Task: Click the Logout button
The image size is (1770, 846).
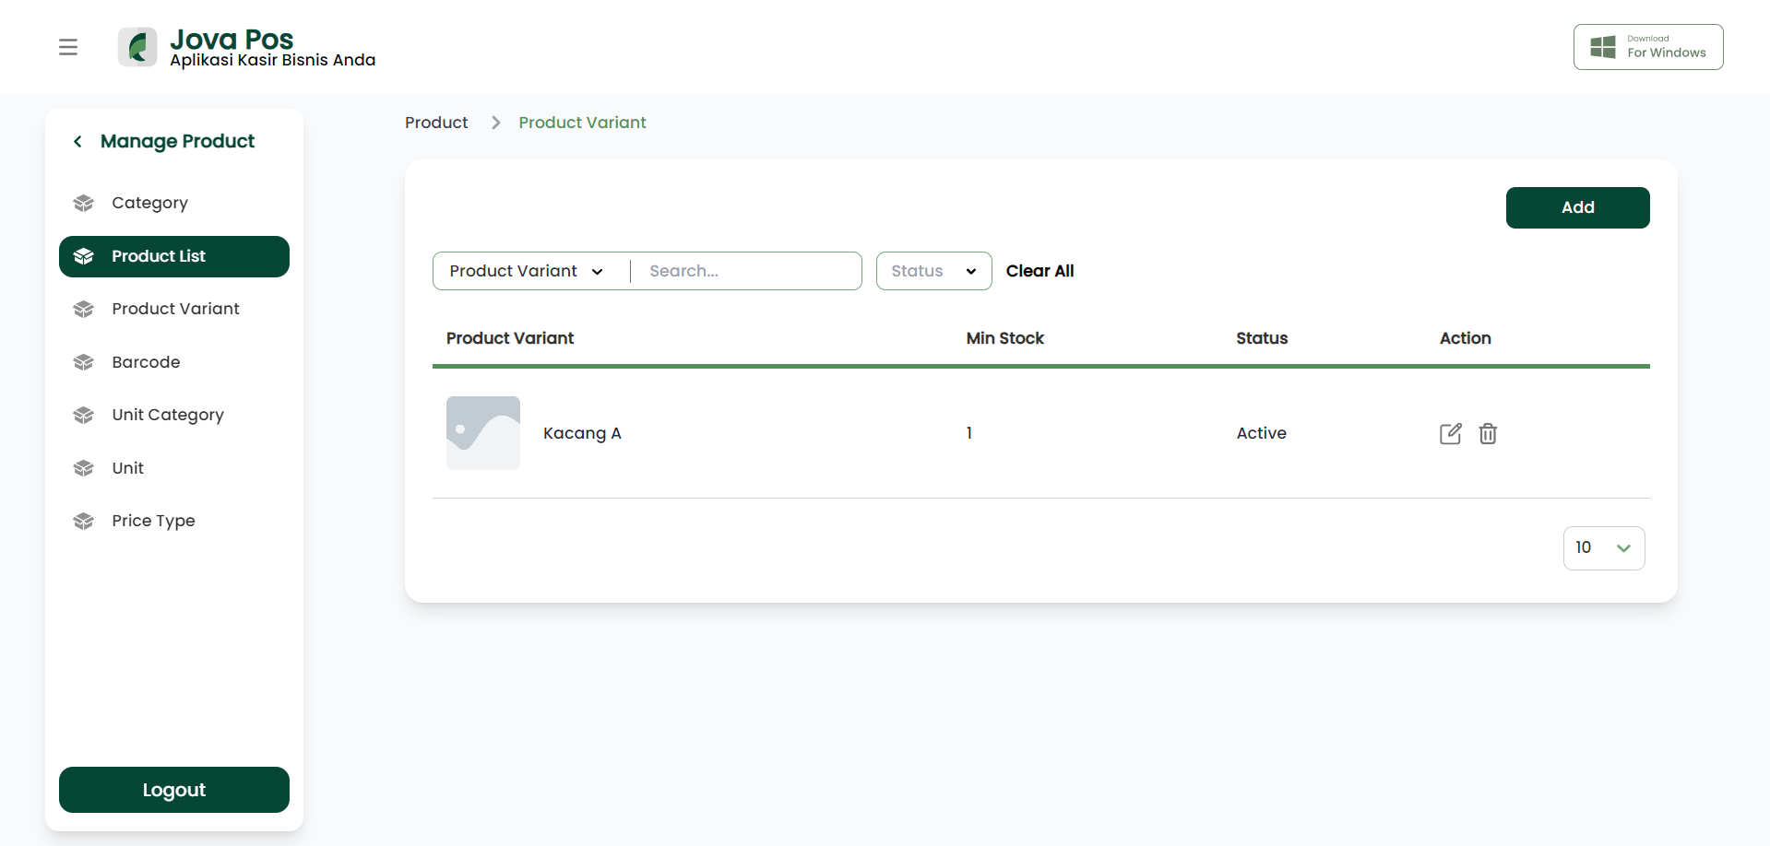Action: [174, 790]
